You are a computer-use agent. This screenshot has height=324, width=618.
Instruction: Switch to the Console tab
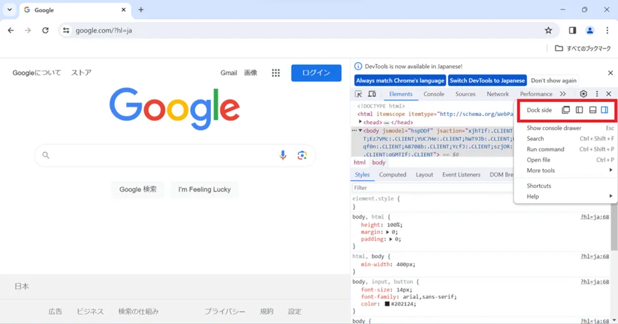tap(434, 94)
